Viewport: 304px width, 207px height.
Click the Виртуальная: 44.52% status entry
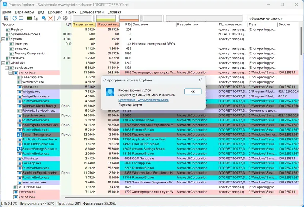(37, 204)
